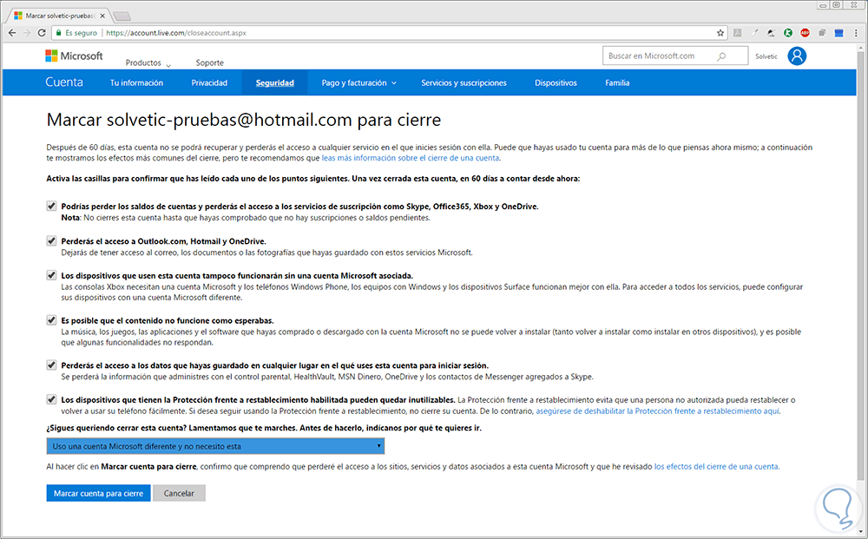This screenshot has height=539, width=868.
Task: Click the search magnifier icon
Action: pyautogui.click(x=721, y=56)
